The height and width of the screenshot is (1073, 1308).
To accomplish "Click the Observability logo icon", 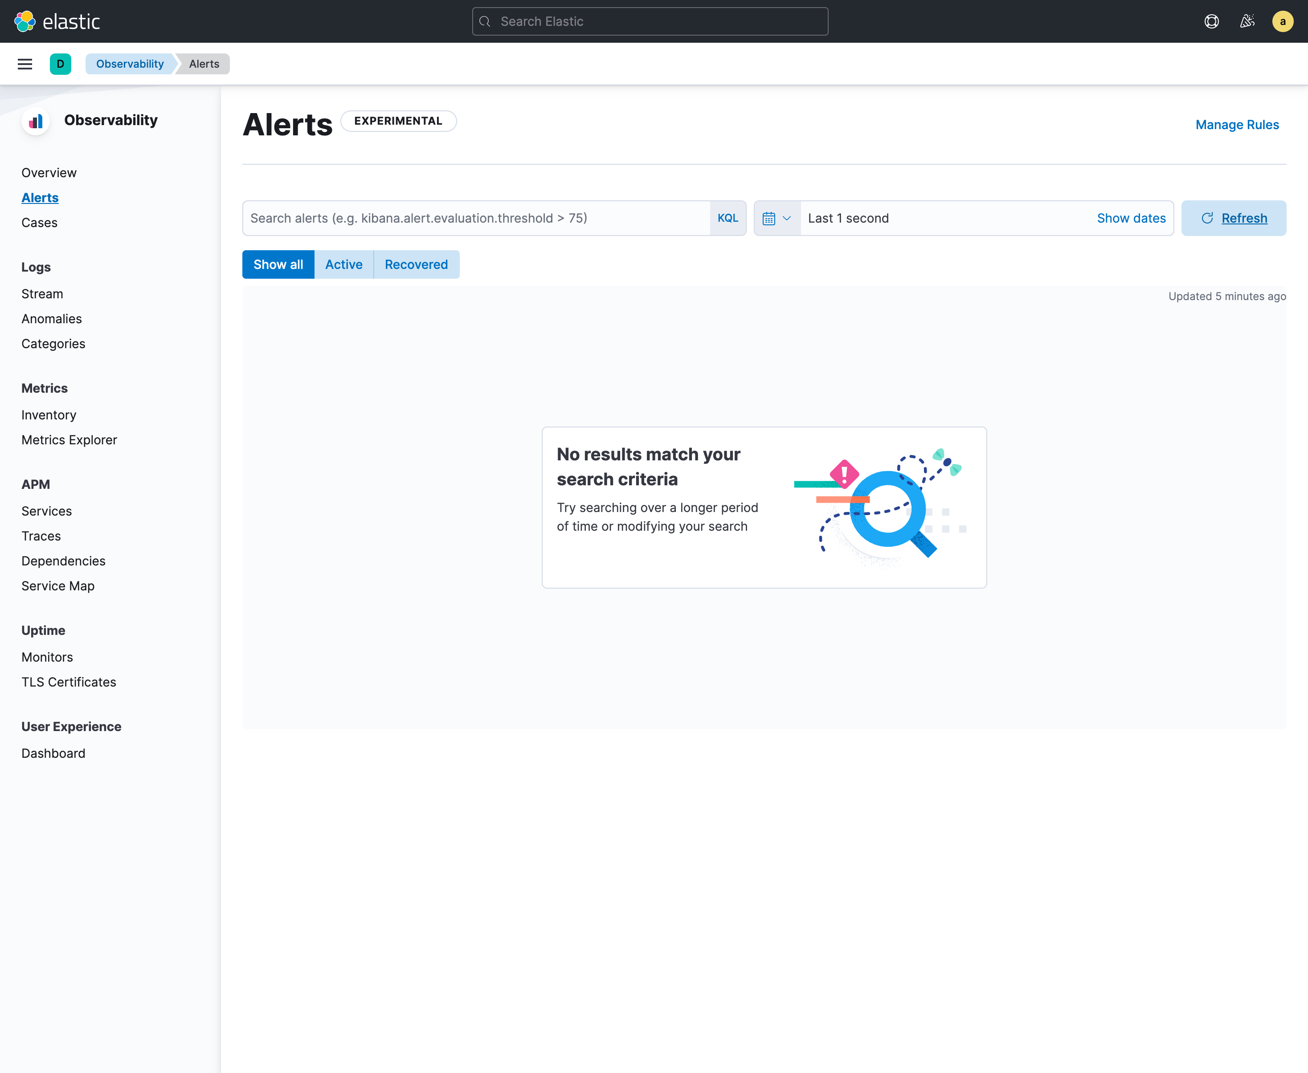I will 36,121.
